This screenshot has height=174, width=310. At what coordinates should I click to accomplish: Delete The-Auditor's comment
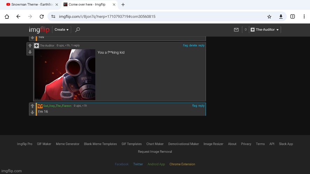point(193,45)
